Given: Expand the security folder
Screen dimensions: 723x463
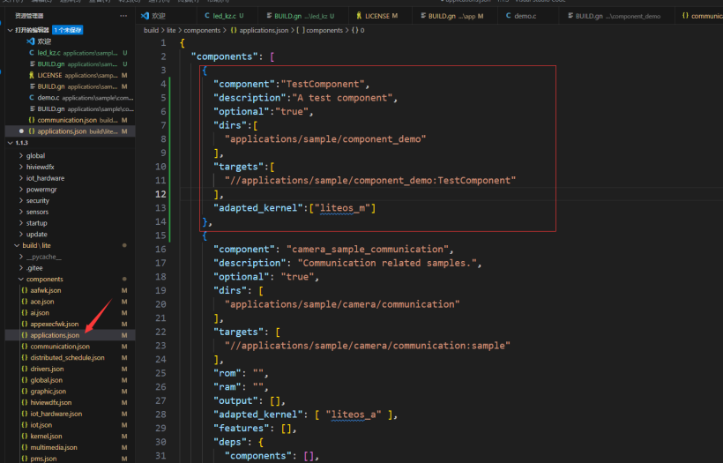Looking at the screenshot, I should (21, 200).
